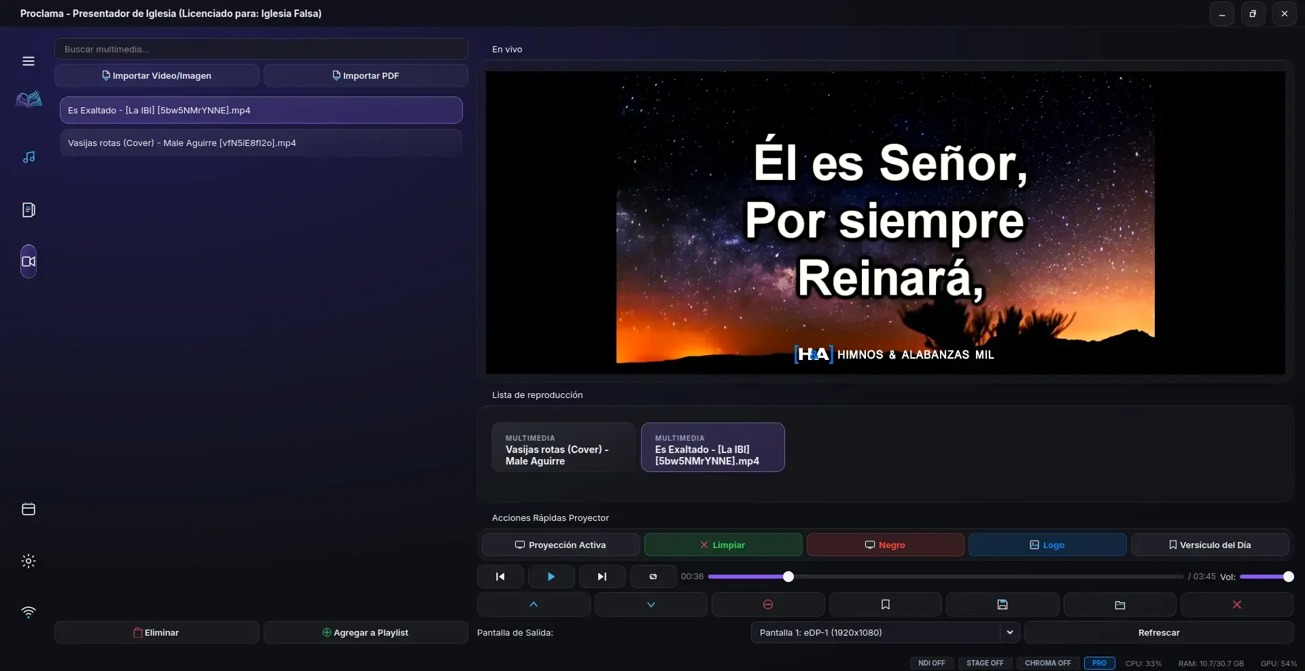Skip to the next track
Screen dimensions: 1305x671
(602, 577)
